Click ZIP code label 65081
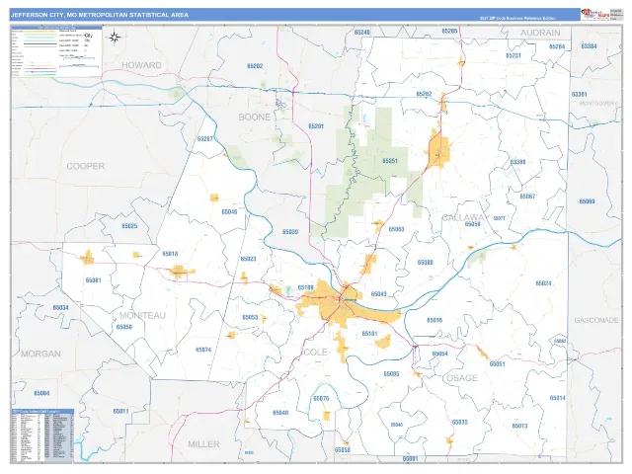 click(93, 280)
